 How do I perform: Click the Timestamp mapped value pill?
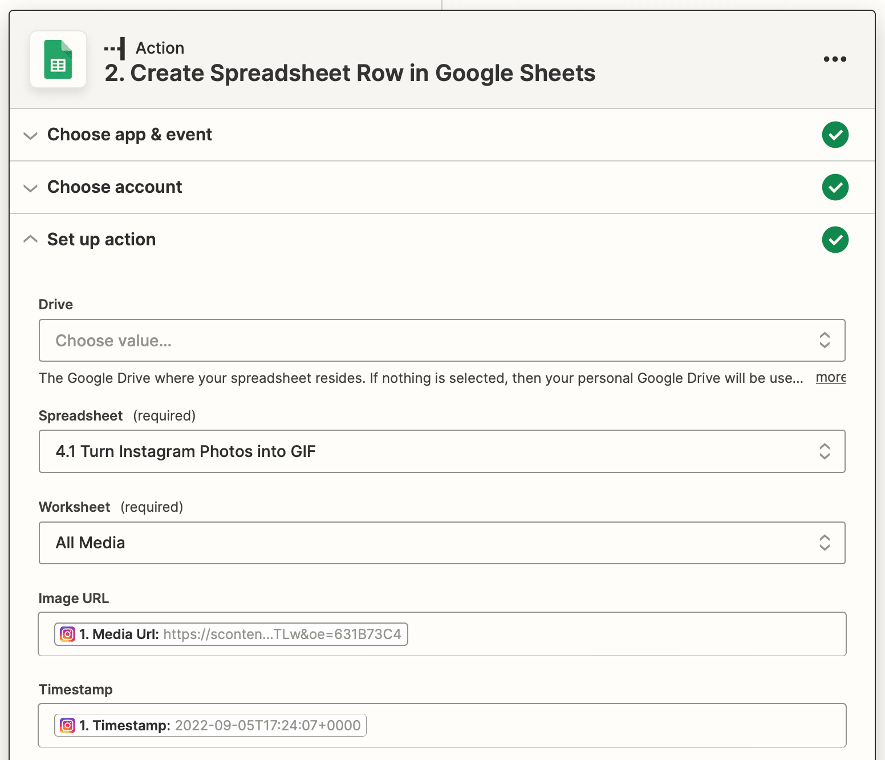pyautogui.click(x=209, y=725)
